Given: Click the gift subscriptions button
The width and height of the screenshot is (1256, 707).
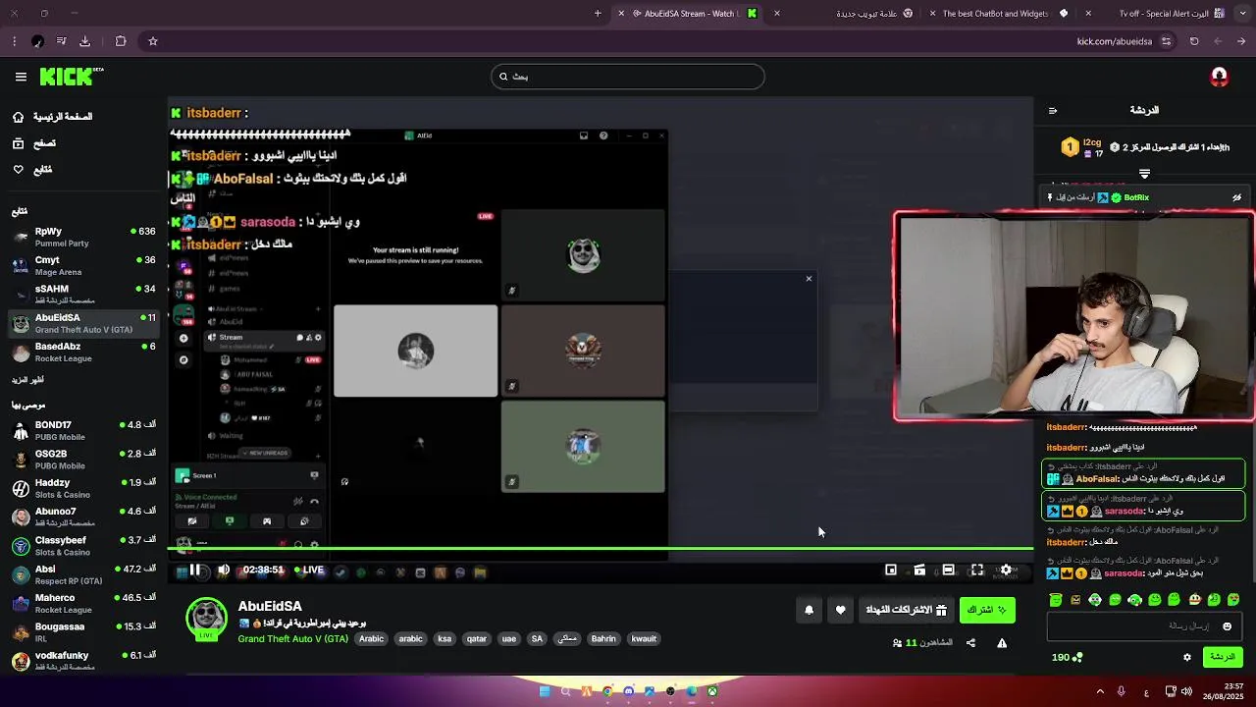Looking at the screenshot, I should [x=906, y=610].
